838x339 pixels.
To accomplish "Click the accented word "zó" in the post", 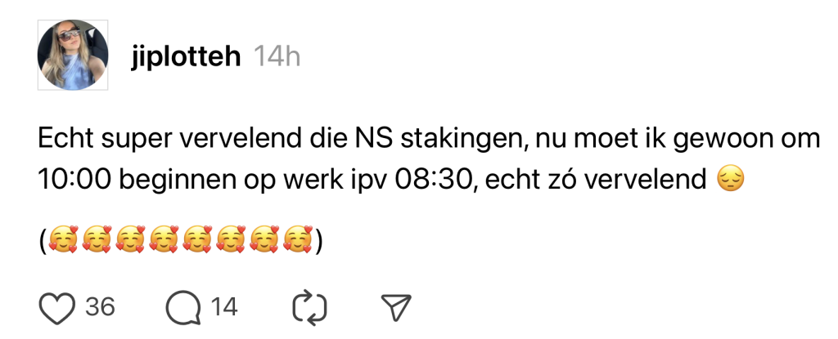I will click(573, 178).
